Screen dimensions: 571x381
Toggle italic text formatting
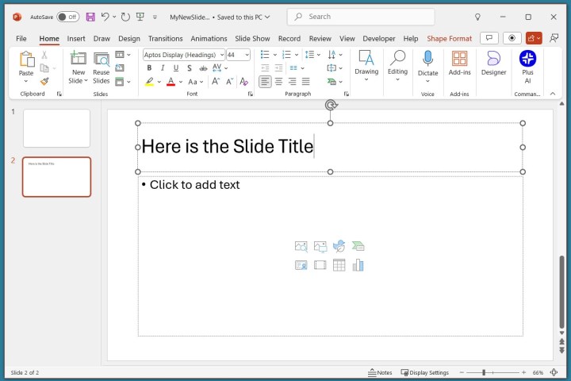coord(162,68)
